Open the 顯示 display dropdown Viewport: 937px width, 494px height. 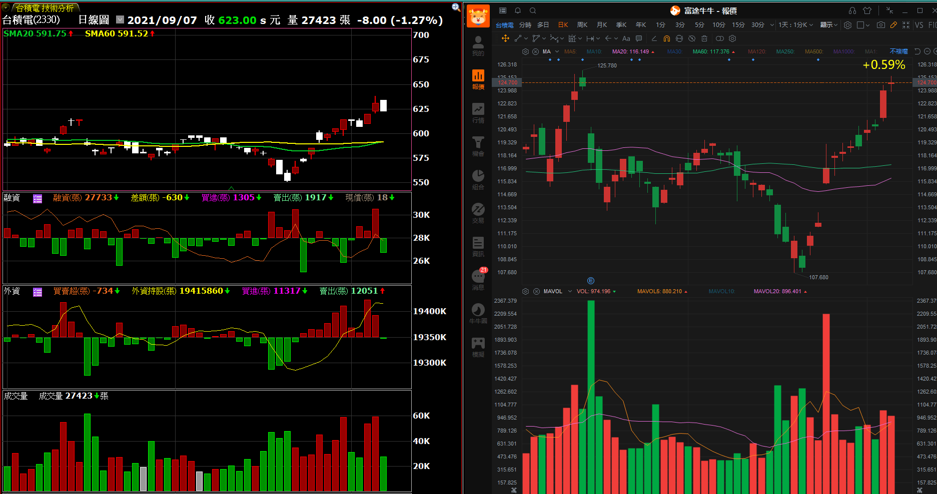point(828,25)
